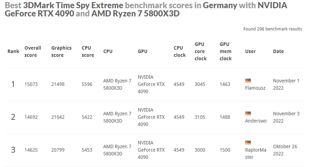Viewport: 310px width, 167px height.
Task: Click the CPU score column header
Action: click(x=88, y=51)
